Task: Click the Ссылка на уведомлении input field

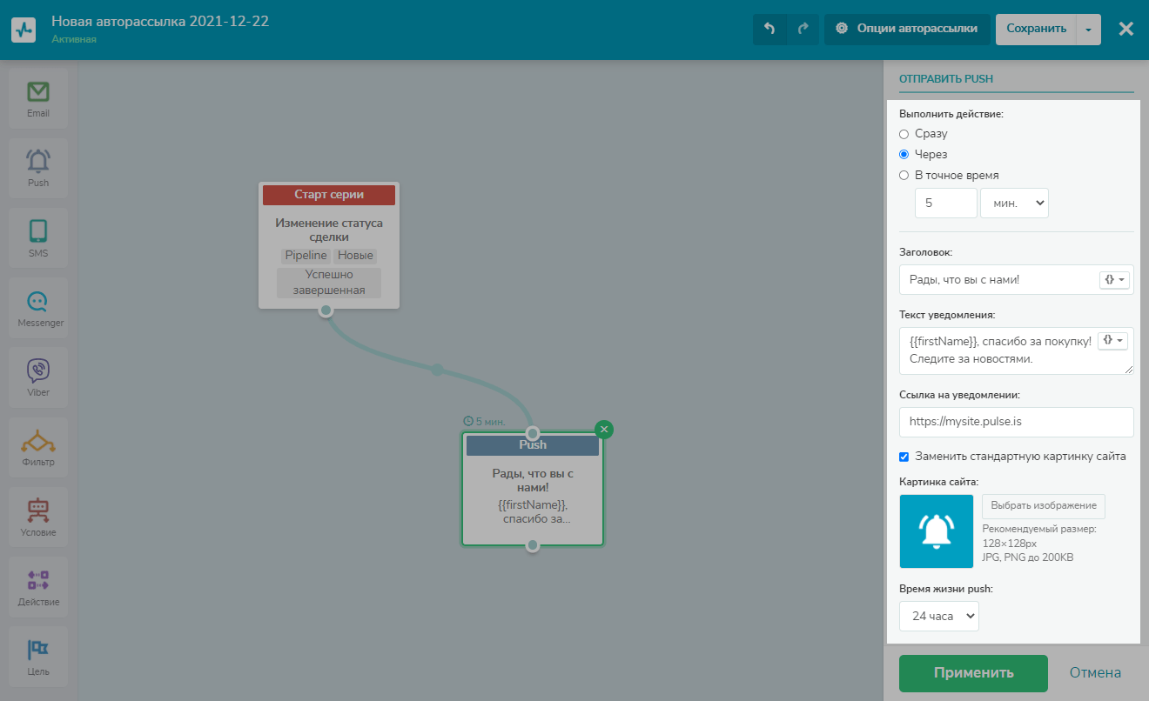Action: click(x=1016, y=422)
